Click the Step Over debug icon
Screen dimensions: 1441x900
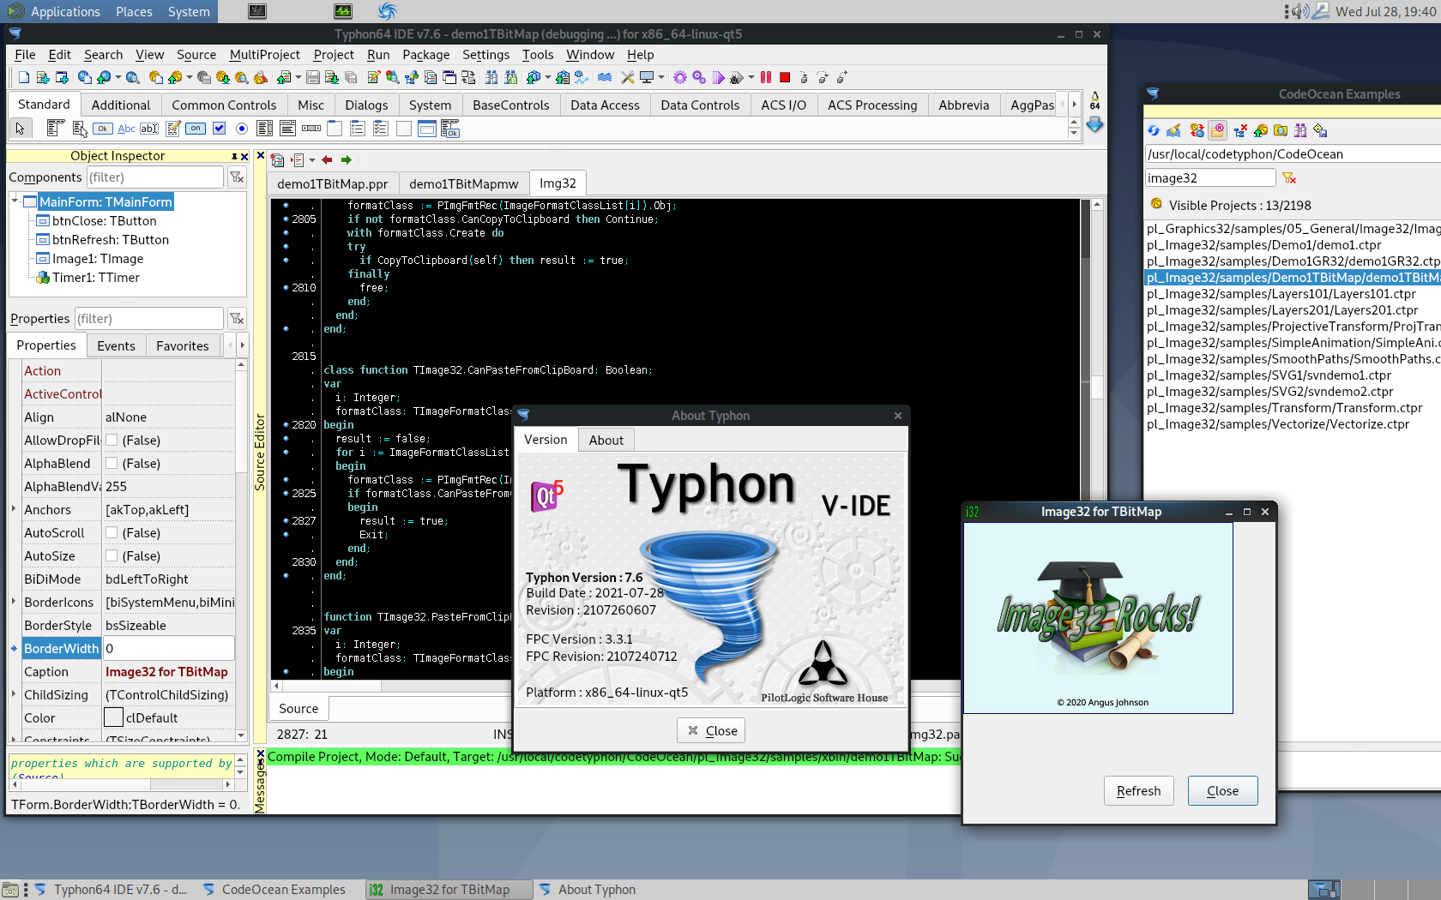tap(823, 78)
